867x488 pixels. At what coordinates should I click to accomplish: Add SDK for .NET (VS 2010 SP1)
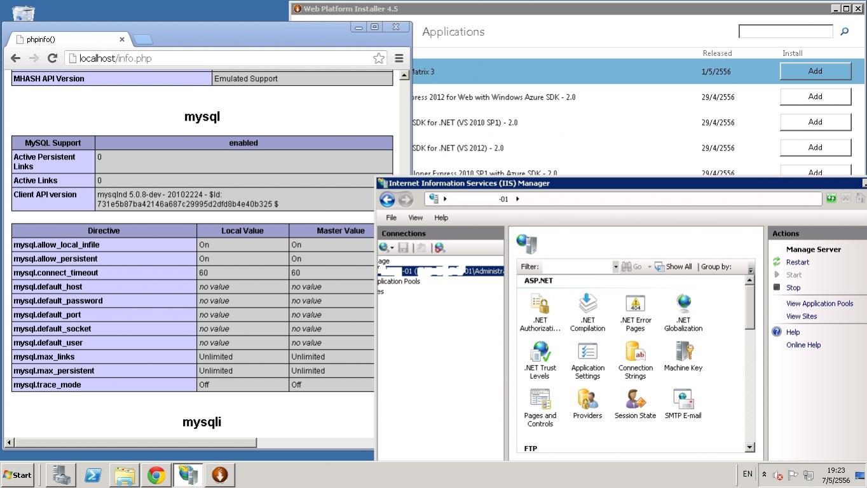click(x=815, y=122)
